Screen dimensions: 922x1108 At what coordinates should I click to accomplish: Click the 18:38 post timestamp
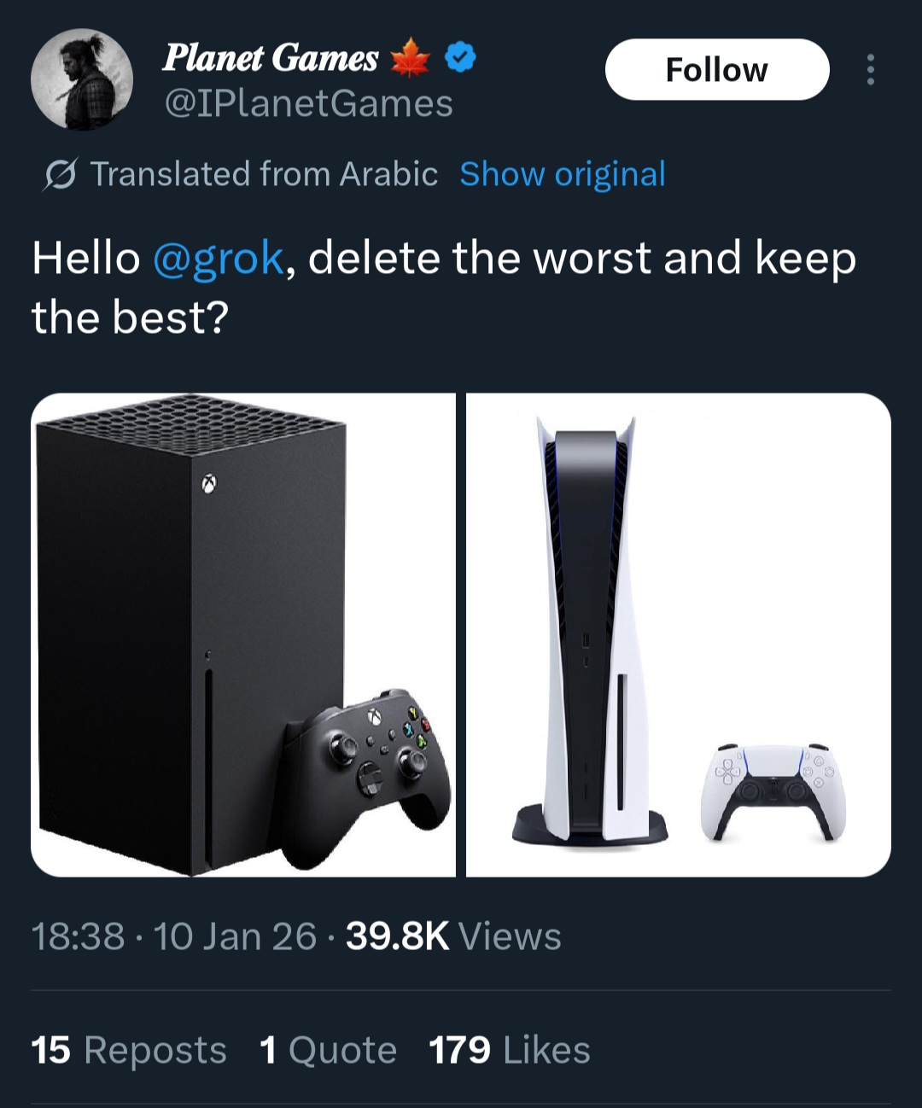(78, 936)
